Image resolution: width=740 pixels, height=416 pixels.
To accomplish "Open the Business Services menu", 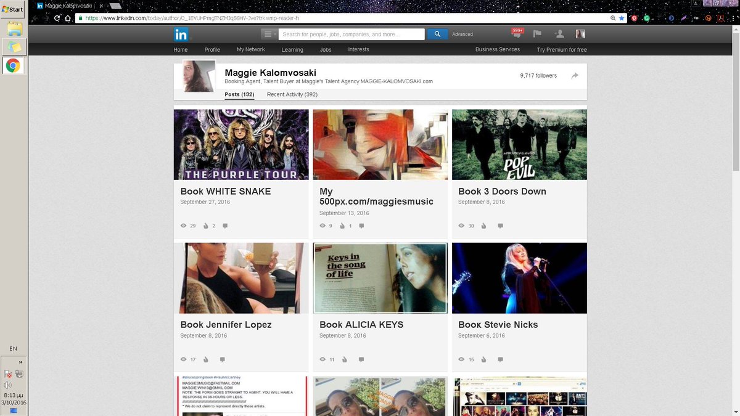I will pyautogui.click(x=498, y=49).
